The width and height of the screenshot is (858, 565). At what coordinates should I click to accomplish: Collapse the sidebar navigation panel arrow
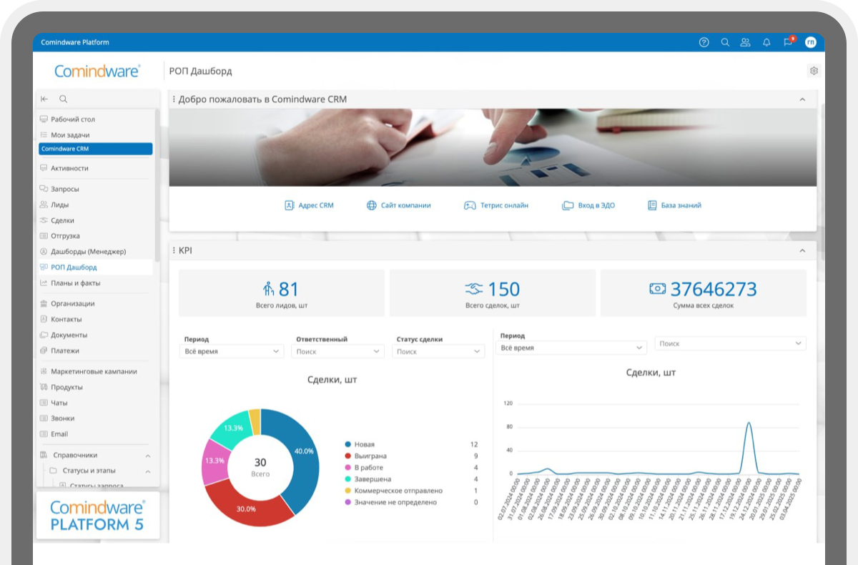(44, 99)
